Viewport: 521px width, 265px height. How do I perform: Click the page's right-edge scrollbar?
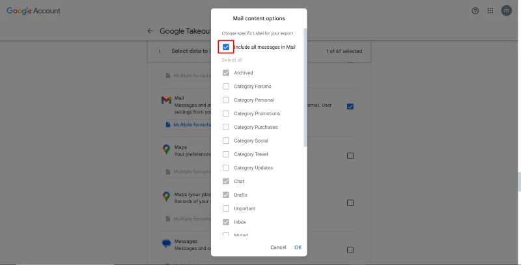(519, 182)
